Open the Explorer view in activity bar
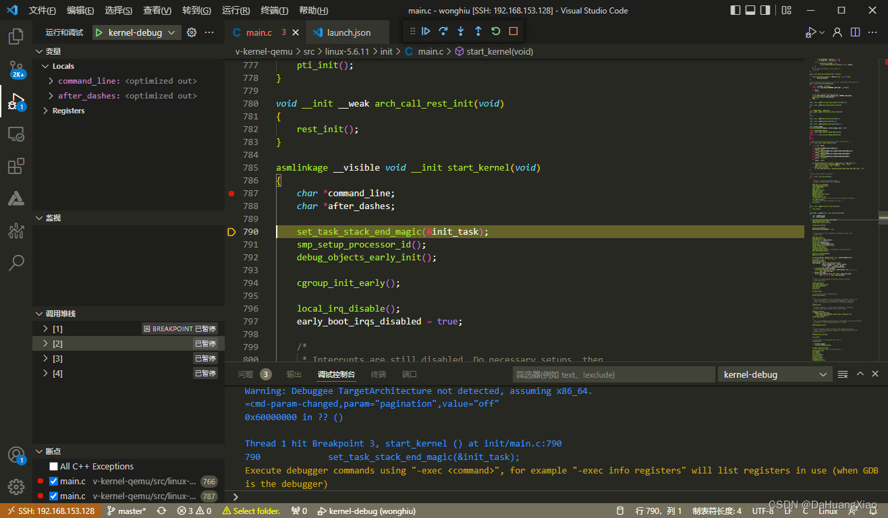The image size is (888, 518). [16, 36]
